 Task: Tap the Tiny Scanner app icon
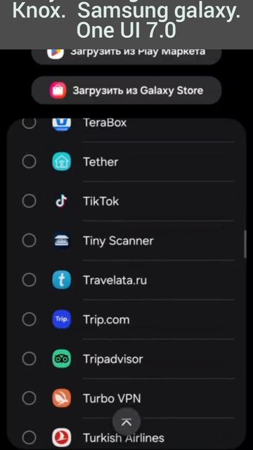pyautogui.click(x=61, y=240)
